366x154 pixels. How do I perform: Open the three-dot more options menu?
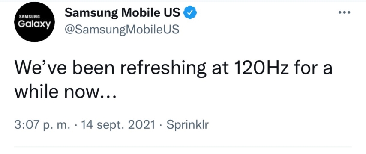point(345,12)
